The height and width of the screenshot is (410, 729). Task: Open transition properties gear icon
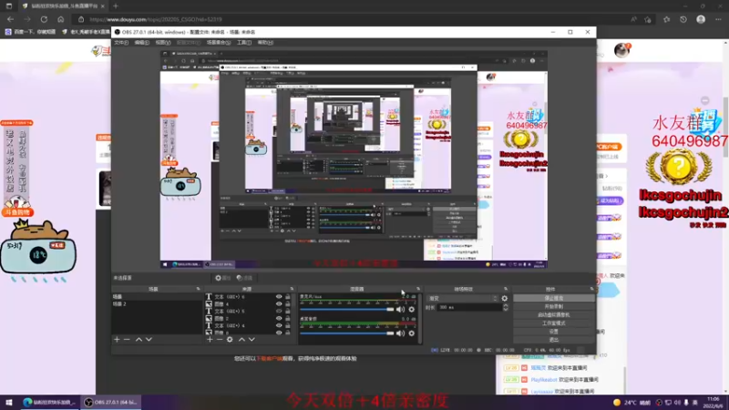505,299
